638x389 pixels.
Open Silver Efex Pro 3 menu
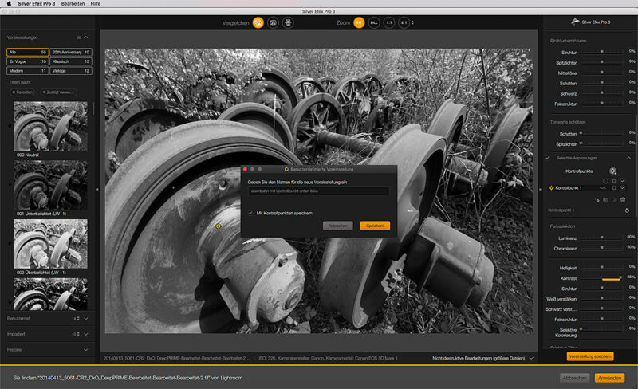pos(36,3)
